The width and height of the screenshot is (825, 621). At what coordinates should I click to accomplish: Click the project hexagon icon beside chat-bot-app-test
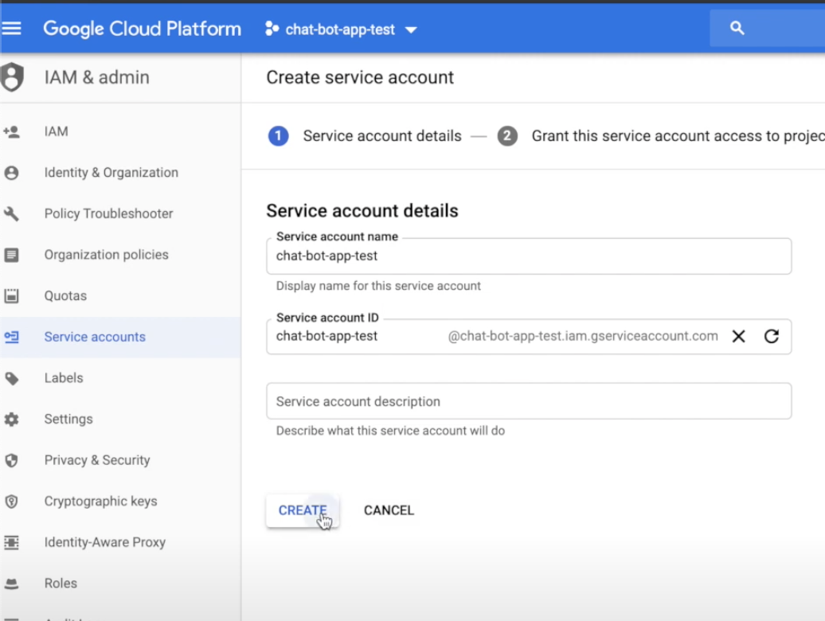coord(272,29)
